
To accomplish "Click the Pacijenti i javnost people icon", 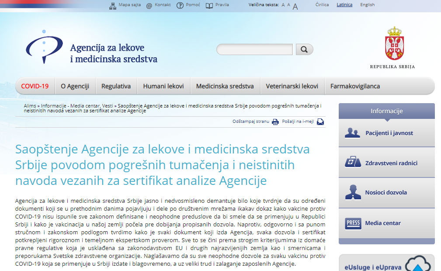I will (352, 133).
